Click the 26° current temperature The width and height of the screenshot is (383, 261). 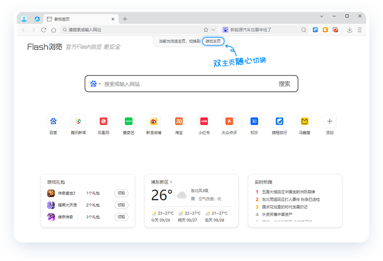[x=162, y=195]
